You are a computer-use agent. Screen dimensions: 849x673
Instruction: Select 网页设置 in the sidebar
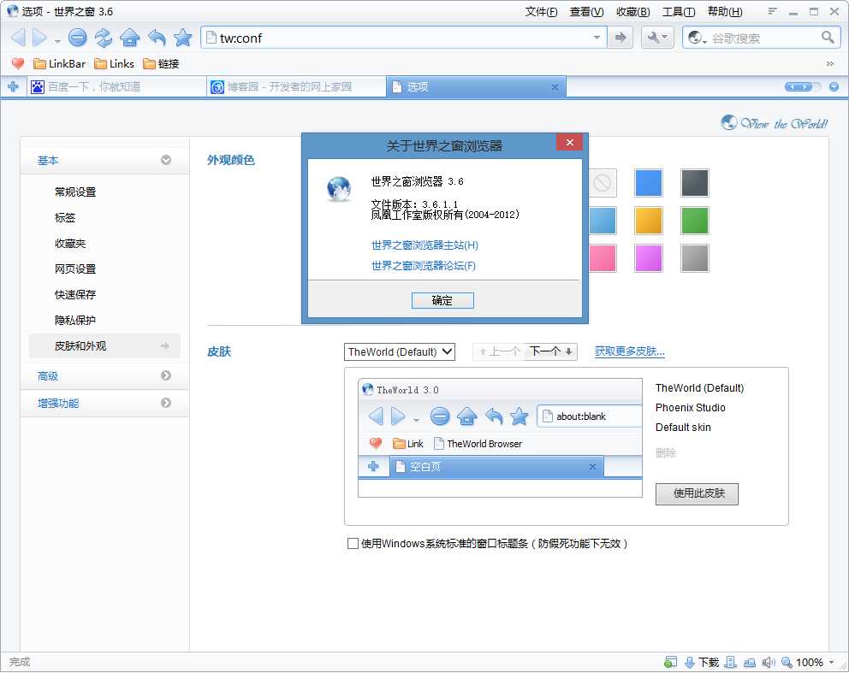75,269
